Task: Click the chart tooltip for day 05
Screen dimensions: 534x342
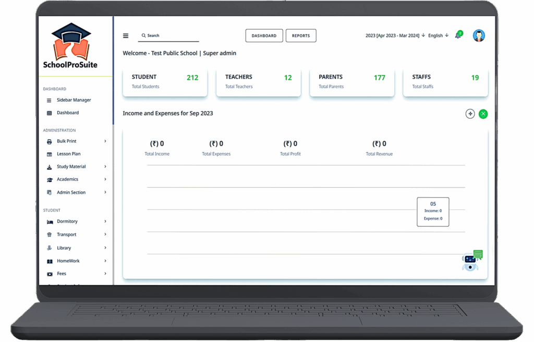Action: click(433, 212)
